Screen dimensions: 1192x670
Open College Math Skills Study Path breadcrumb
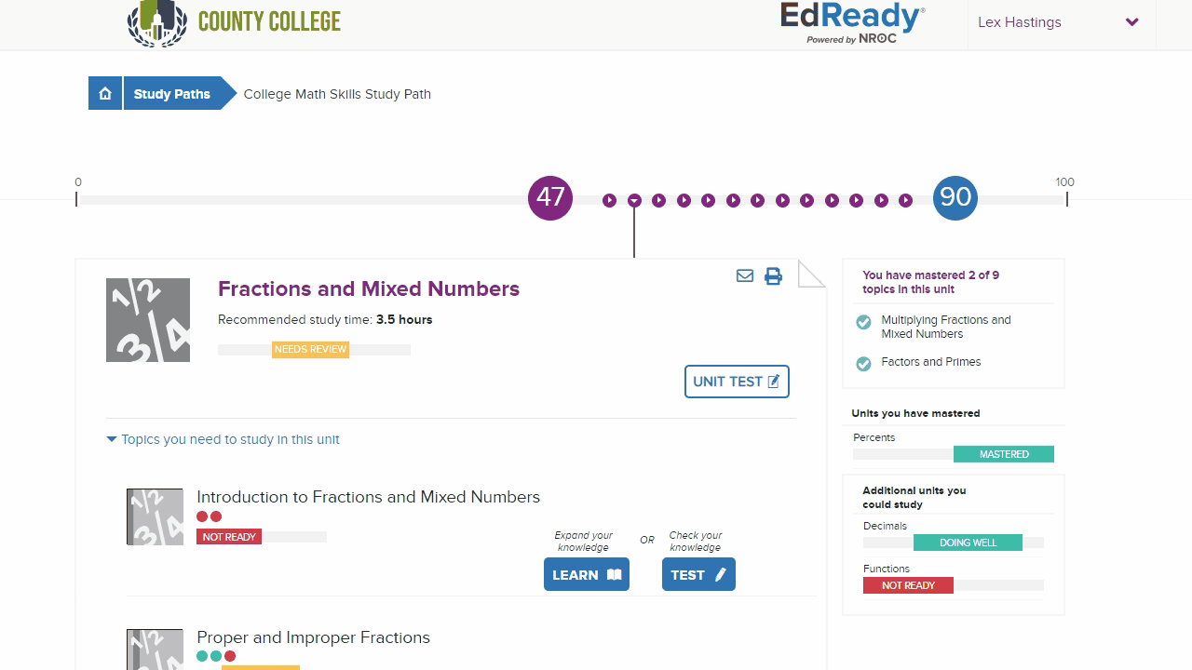click(x=337, y=94)
